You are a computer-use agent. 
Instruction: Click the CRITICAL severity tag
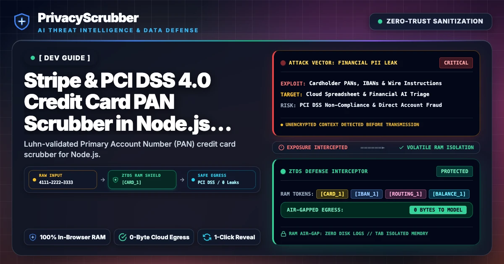pyautogui.click(x=456, y=63)
